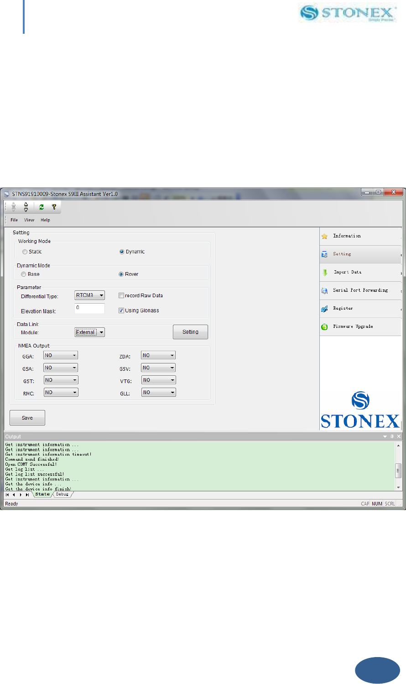
Task: Click the green refresh toolbar icon
Action: tap(42, 207)
